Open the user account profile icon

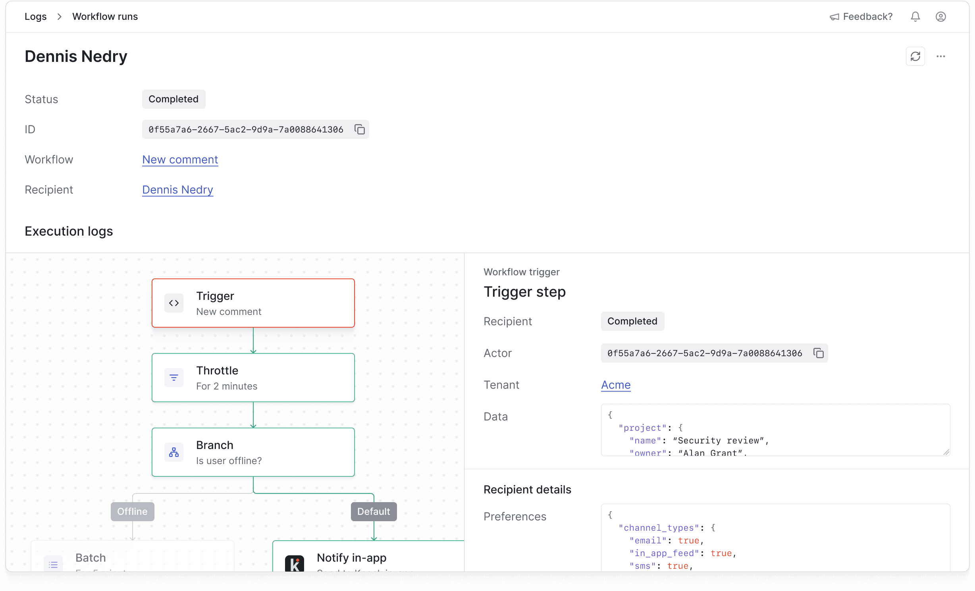(x=940, y=17)
